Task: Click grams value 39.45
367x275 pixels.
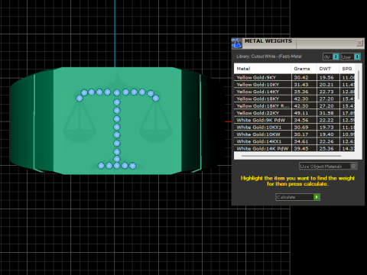Action: [301, 148]
